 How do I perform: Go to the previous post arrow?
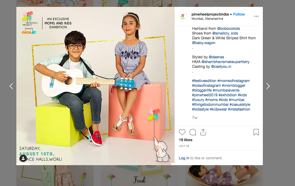(11, 86)
